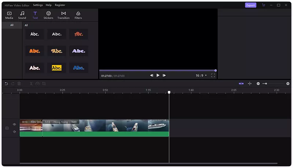Step to next frame

pos(164,75)
